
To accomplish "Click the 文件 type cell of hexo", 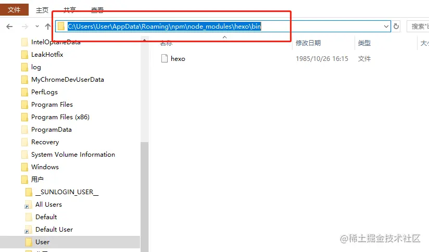I will pyautogui.click(x=364, y=58).
